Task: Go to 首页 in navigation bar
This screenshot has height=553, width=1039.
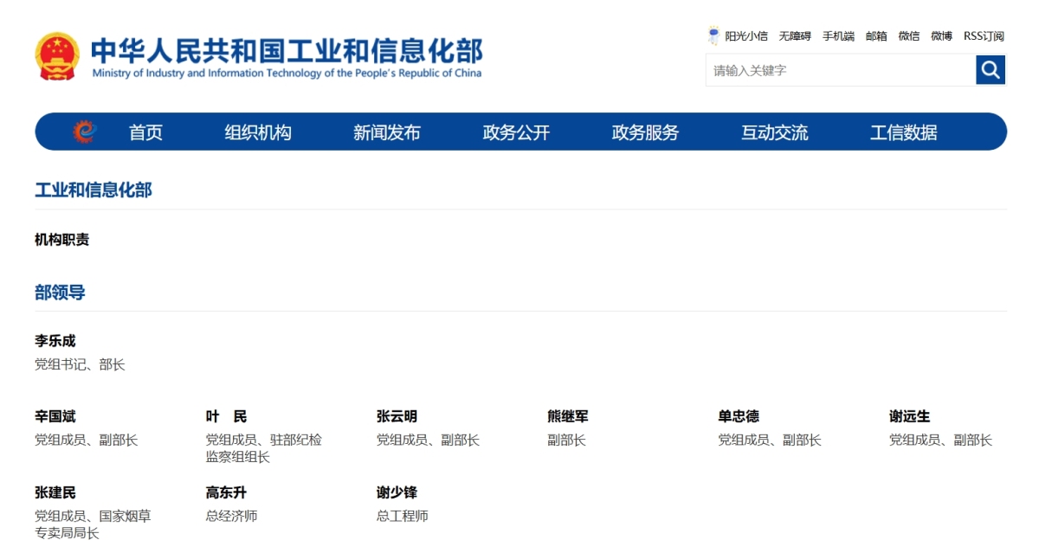Action: (145, 132)
